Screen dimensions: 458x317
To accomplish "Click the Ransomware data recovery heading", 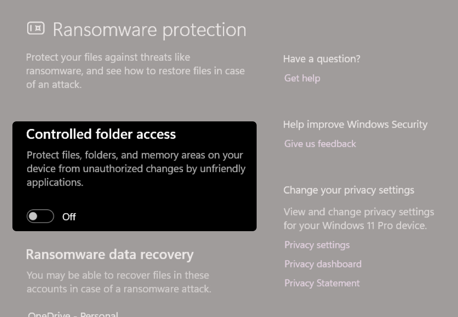I will click(x=110, y=254).
